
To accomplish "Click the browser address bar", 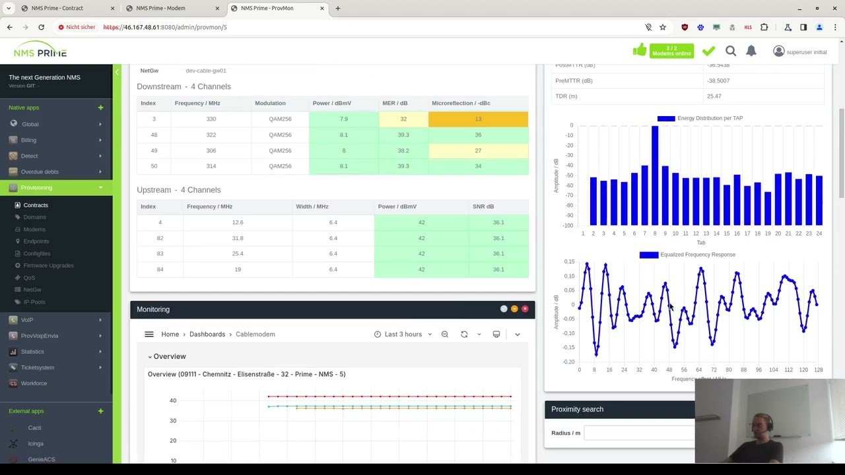I will coord(370,27).
